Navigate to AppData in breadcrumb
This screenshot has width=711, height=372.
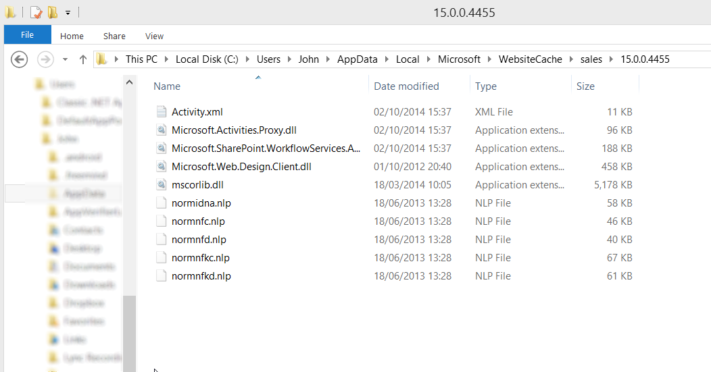coord(358,59)
